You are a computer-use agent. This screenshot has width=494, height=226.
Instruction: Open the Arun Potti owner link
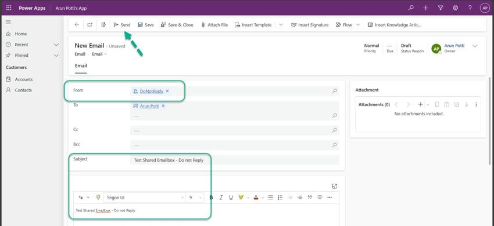click(x=454, y=46)
